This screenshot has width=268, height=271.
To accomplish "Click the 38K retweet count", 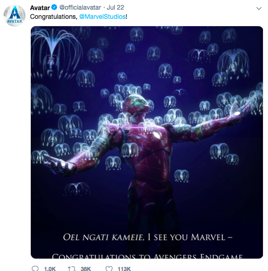I will (x=86, y=269).
